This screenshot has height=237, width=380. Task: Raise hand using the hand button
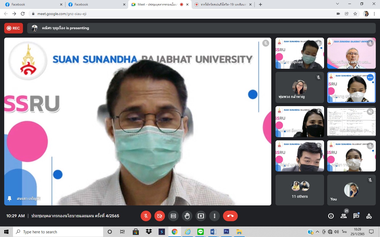[x=187, y=216]
